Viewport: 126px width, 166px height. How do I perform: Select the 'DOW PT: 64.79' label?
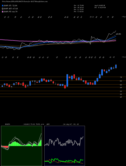coord(10,12)
